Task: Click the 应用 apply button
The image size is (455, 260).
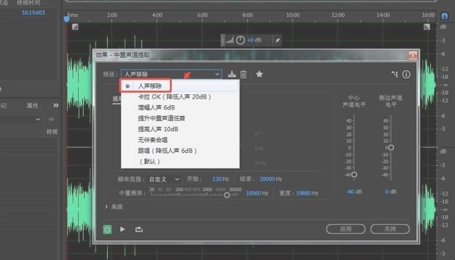Action: click(346, 229)
